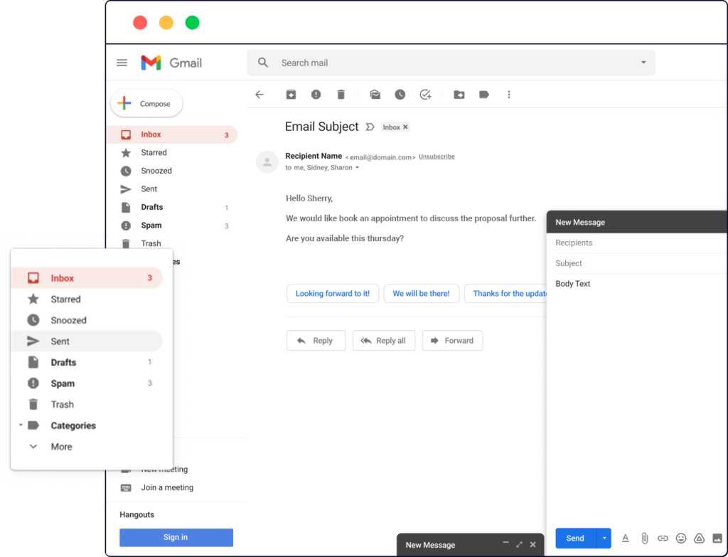Snooze the email with the clock icon
The height and width of the screenshot is (557, 728).
[400, 94]
